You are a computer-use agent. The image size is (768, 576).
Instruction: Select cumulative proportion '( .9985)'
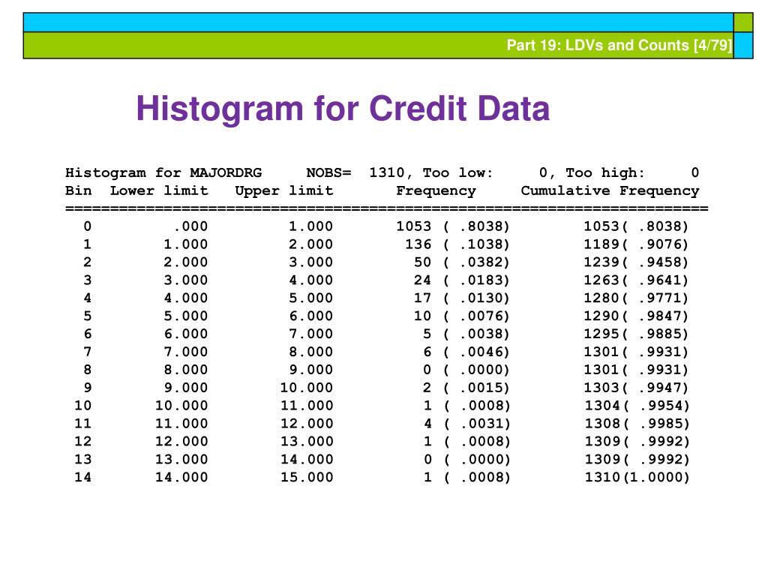656,424
